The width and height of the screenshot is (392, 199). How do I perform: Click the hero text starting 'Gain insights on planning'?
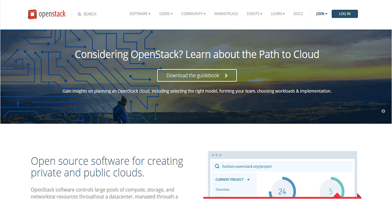[x=197, y=91]
